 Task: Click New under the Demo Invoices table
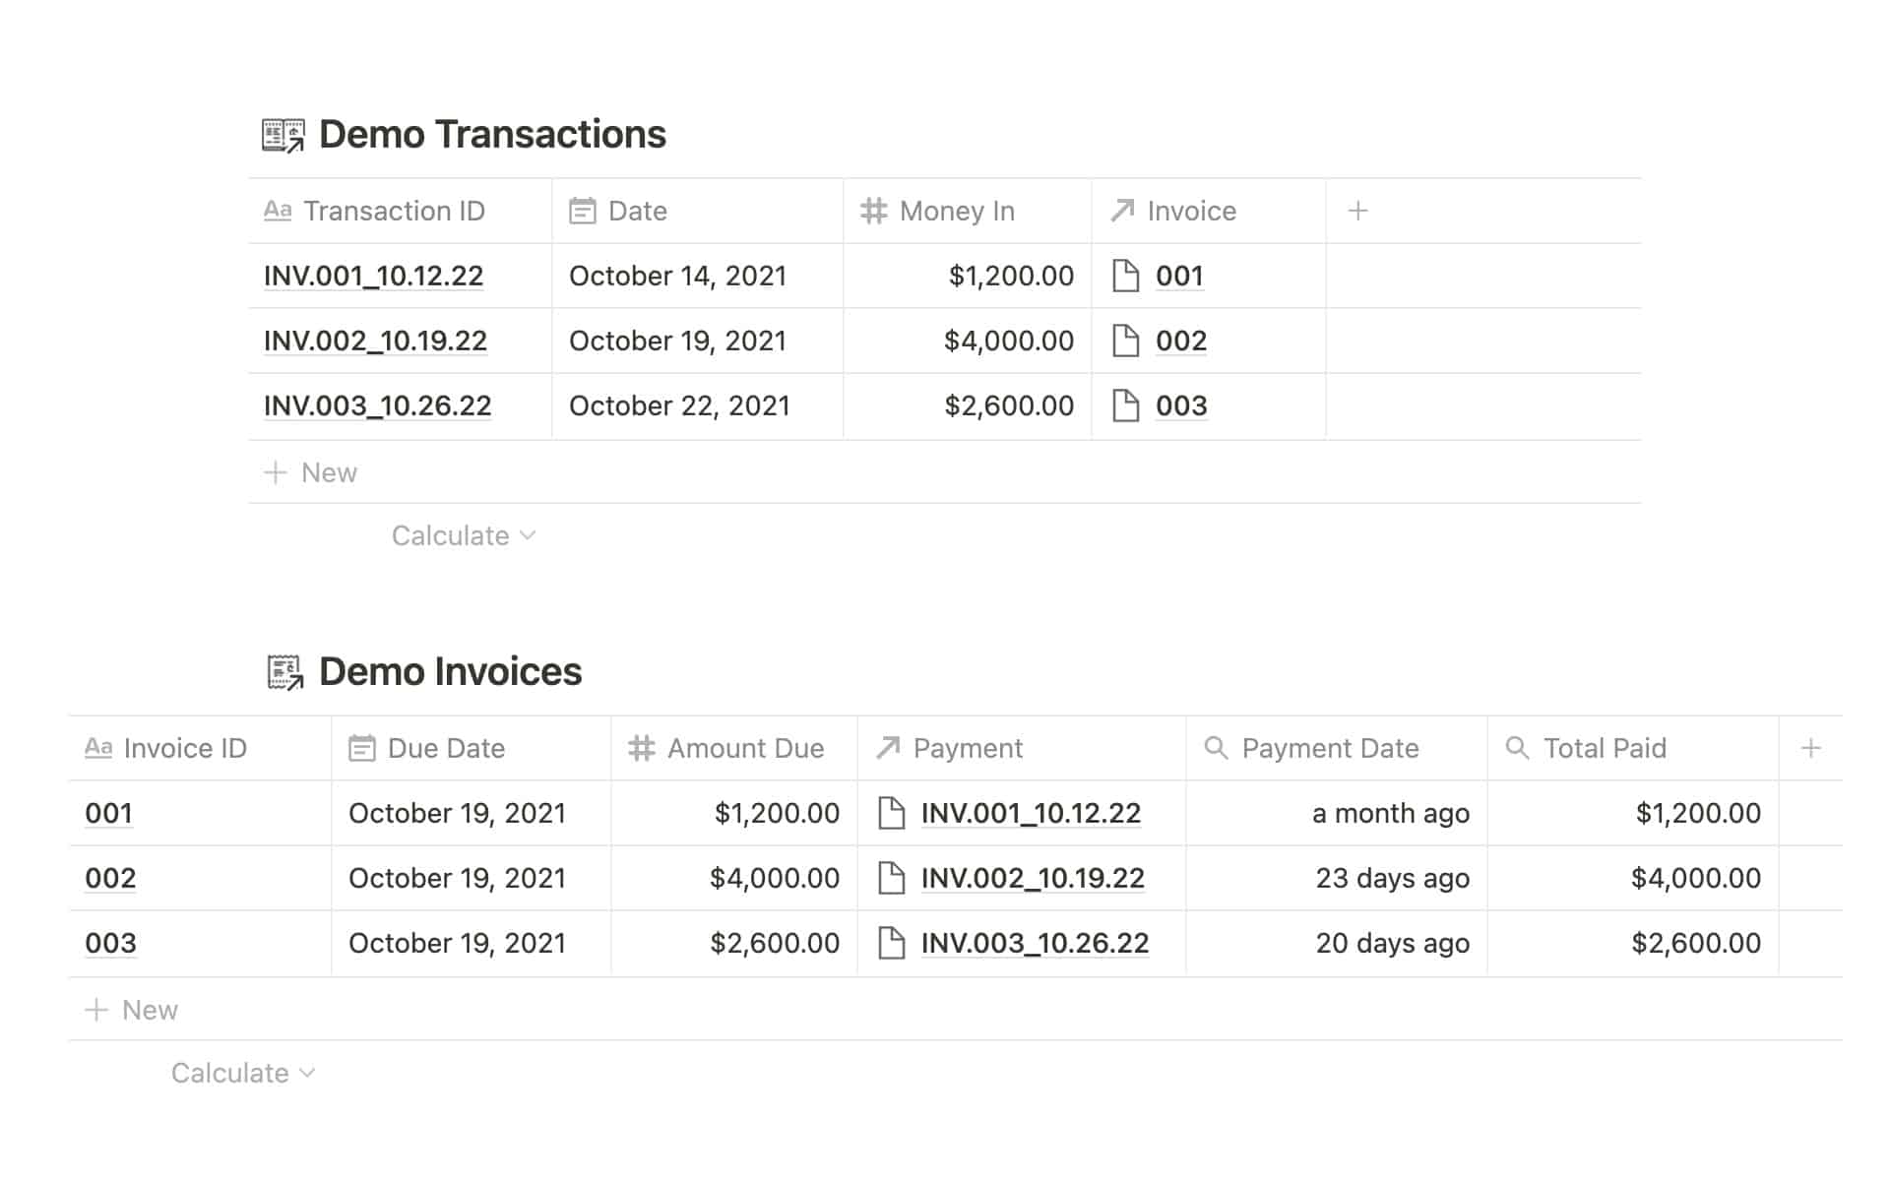(134, 1009)
